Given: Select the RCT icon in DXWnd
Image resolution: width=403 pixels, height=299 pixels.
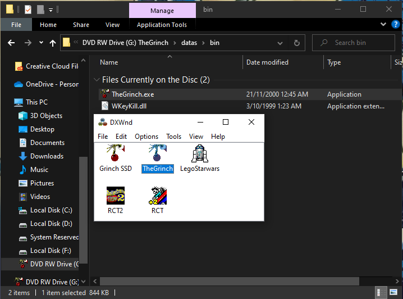Looking at the screenshot, I should coord(157,196).
